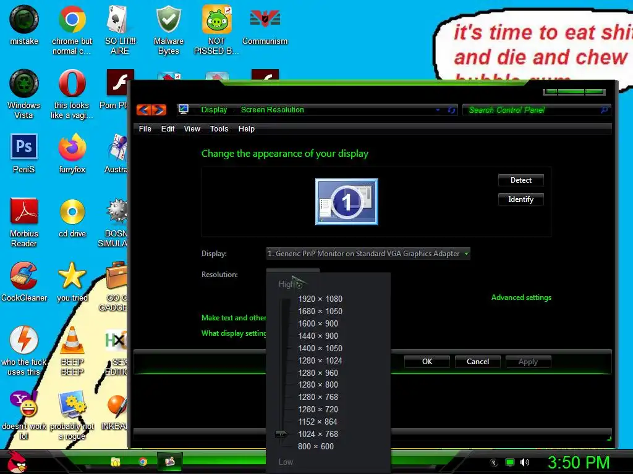Set the resolution to 1920 × 1080

pos(320,299)
